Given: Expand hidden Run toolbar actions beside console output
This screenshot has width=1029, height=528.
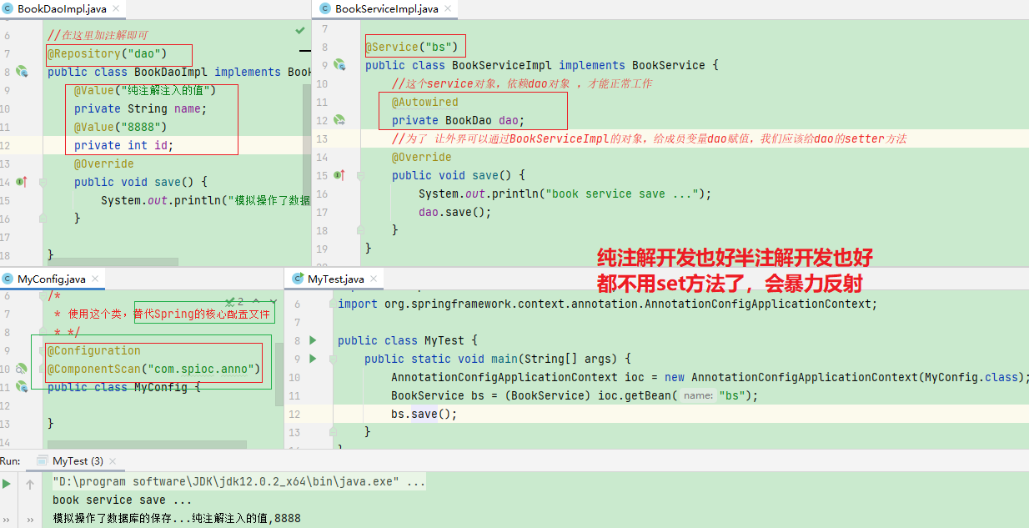Looking at the screenshot, I should [30, 519].
